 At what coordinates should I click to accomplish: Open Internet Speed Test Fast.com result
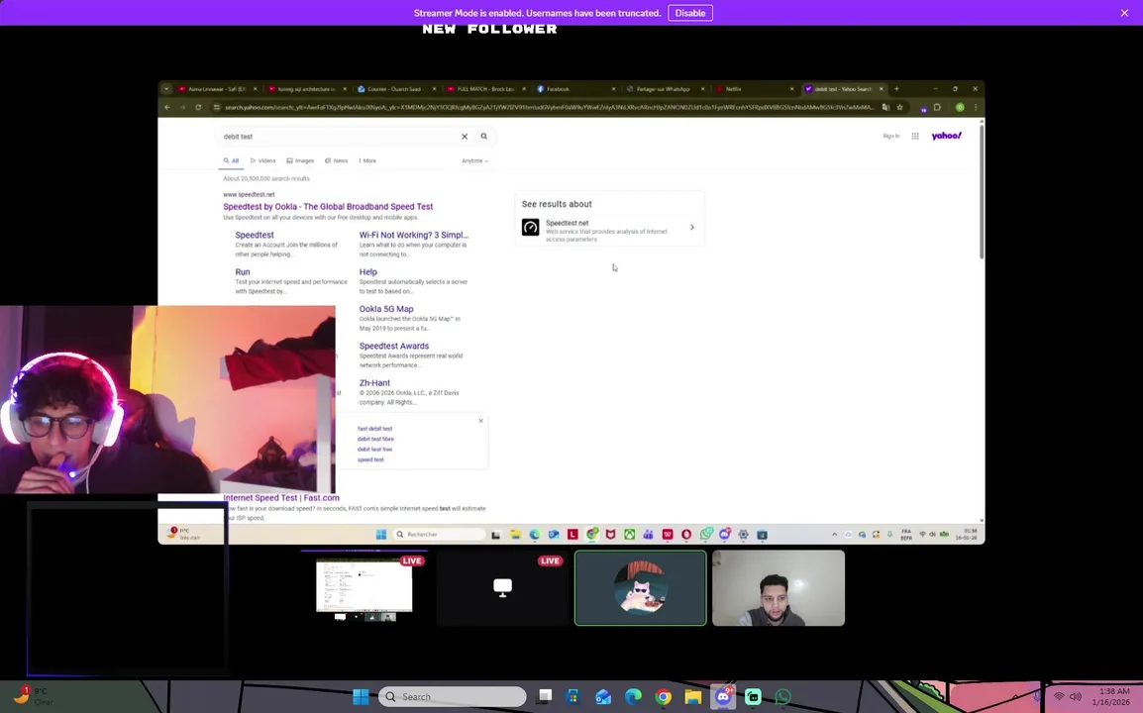280,498
